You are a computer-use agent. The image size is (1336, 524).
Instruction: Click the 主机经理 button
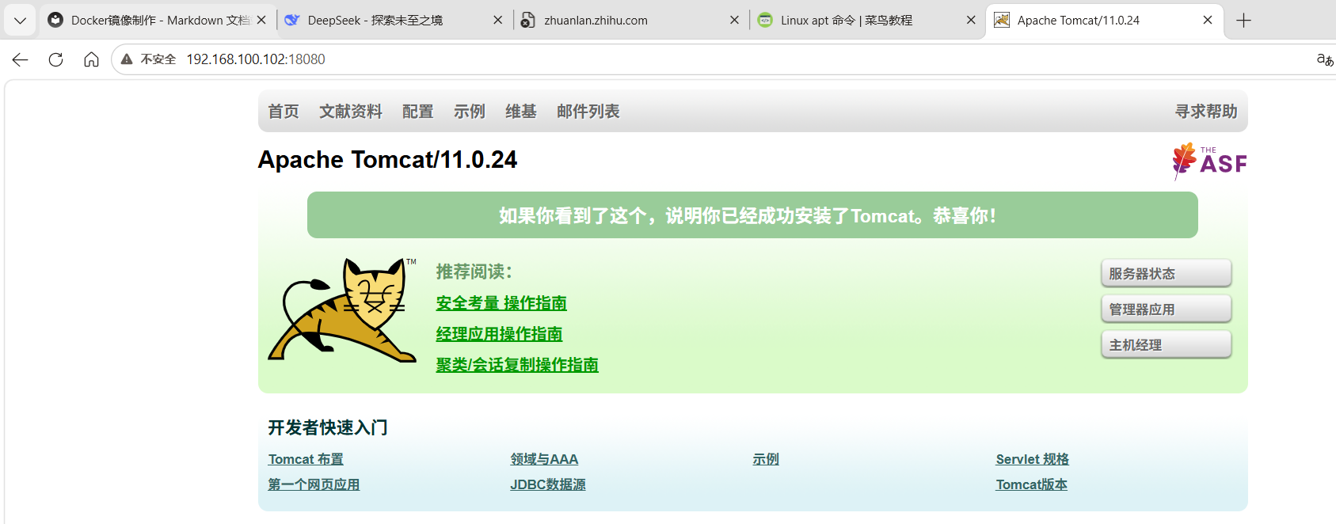pos(1167,345)
